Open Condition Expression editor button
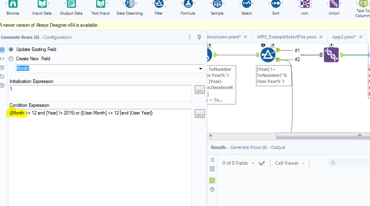 click(200, 114)
